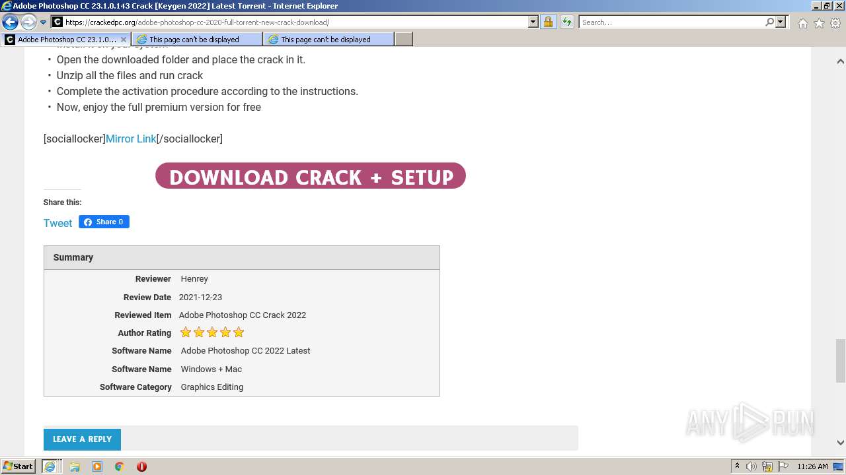The image size is (846, 475).
Task: Show hidden system tray icons
Action: 737,466
